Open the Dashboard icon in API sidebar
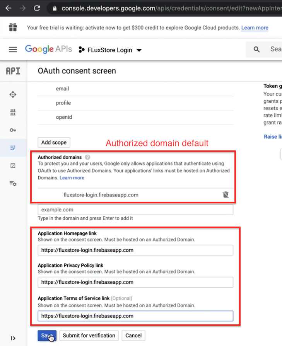Viewport: 282px width, 346px height. [13, 94]
